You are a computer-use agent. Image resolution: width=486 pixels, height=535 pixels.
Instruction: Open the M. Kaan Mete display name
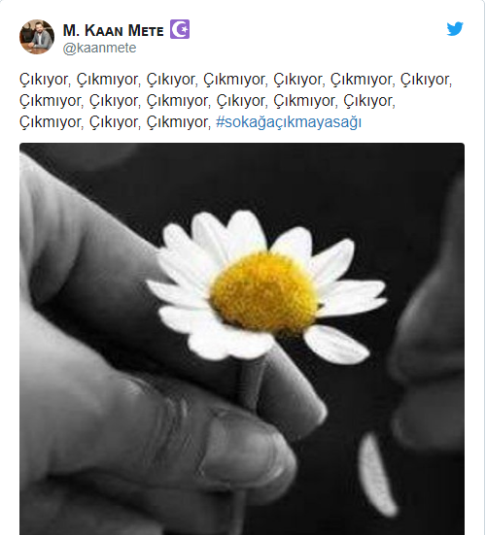[114, 30]
